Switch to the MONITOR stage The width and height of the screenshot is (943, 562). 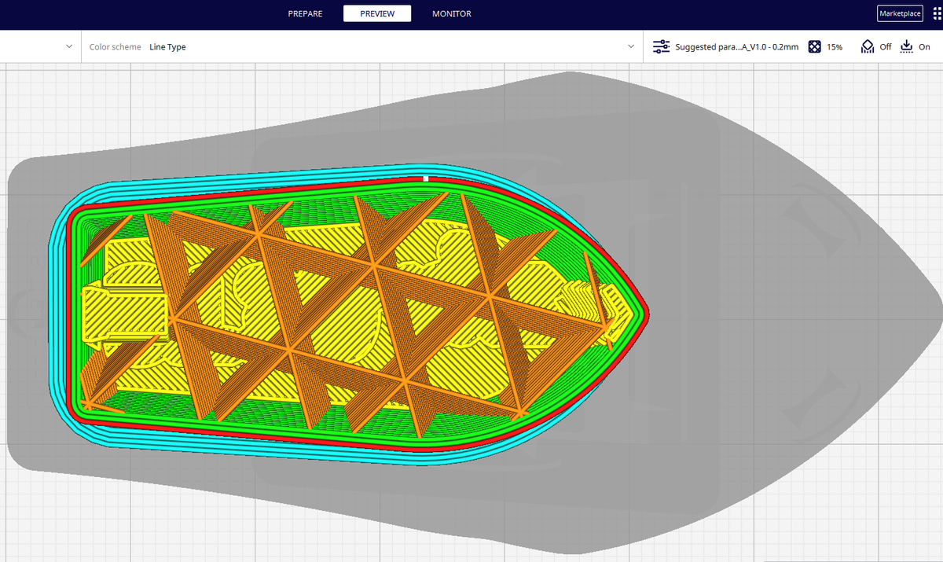(452, 13)
